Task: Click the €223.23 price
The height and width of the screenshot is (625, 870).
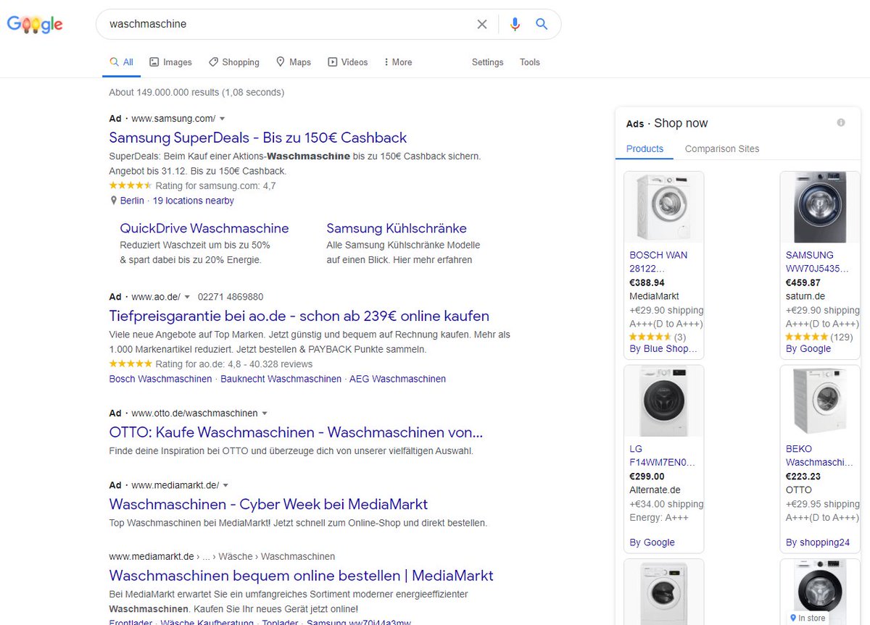Action: (x=803, y=477)
